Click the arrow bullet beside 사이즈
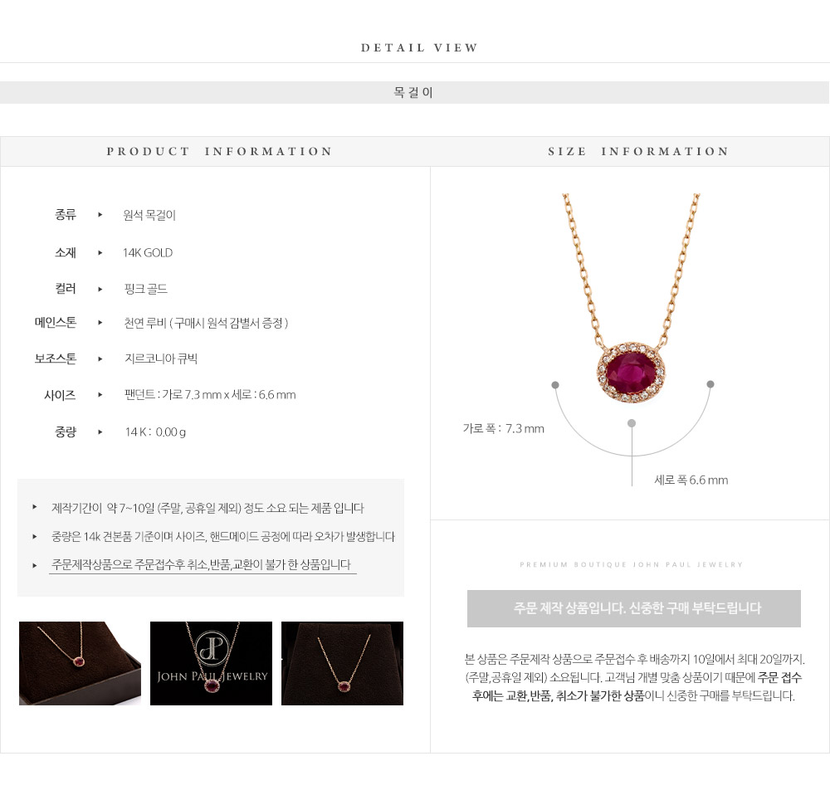This screenshot has height=795, width=830. pyautogui.click(x=100, y=394)
